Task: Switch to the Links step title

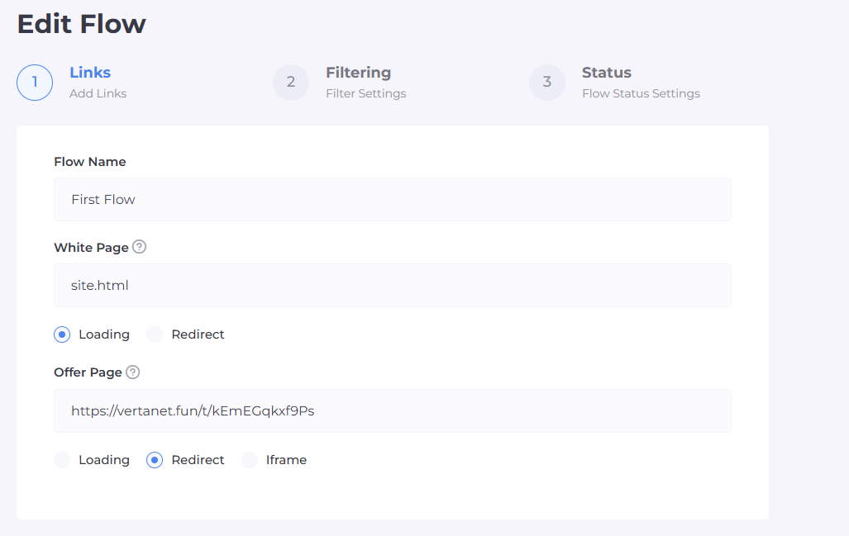Action: point(90,73)
